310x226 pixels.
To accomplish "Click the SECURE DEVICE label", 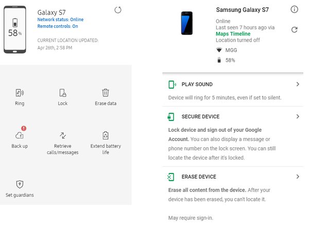I will coord(200,117).
